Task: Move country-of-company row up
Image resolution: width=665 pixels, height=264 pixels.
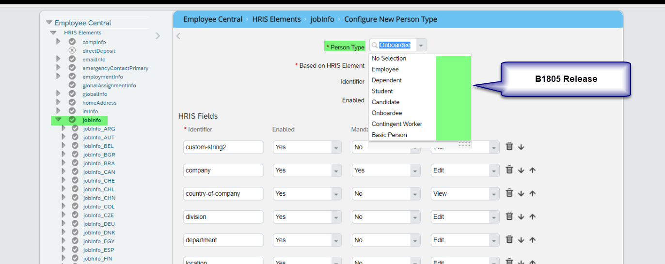Action: [532, 194]
